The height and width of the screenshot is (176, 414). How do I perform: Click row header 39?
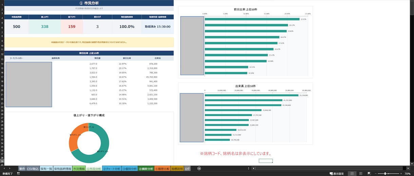2,161
